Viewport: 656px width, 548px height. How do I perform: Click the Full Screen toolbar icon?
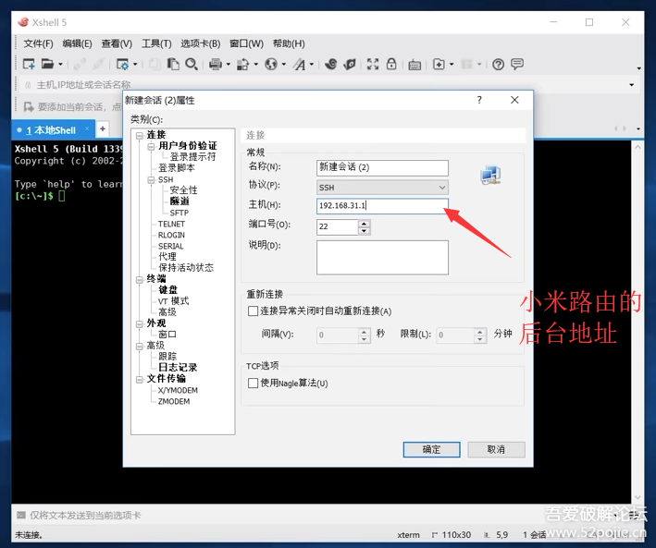372,64
